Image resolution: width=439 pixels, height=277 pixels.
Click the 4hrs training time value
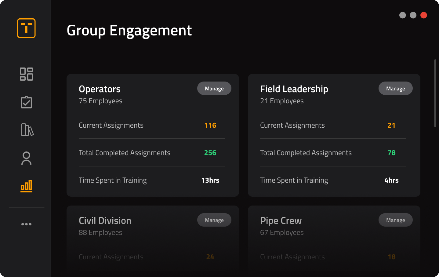coord(392,180)
